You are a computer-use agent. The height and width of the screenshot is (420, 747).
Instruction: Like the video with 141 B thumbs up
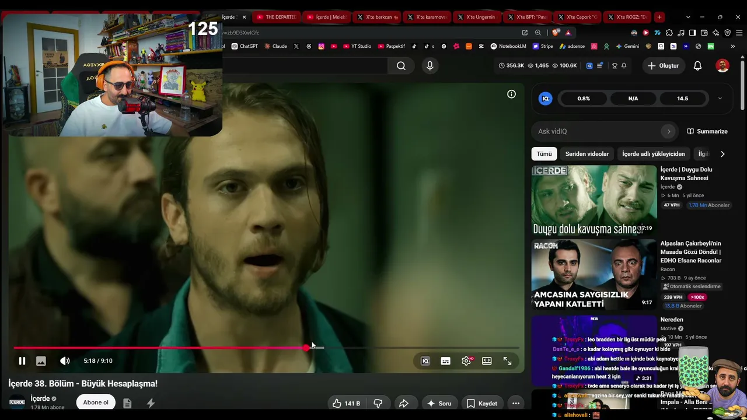tap(346, 403)
